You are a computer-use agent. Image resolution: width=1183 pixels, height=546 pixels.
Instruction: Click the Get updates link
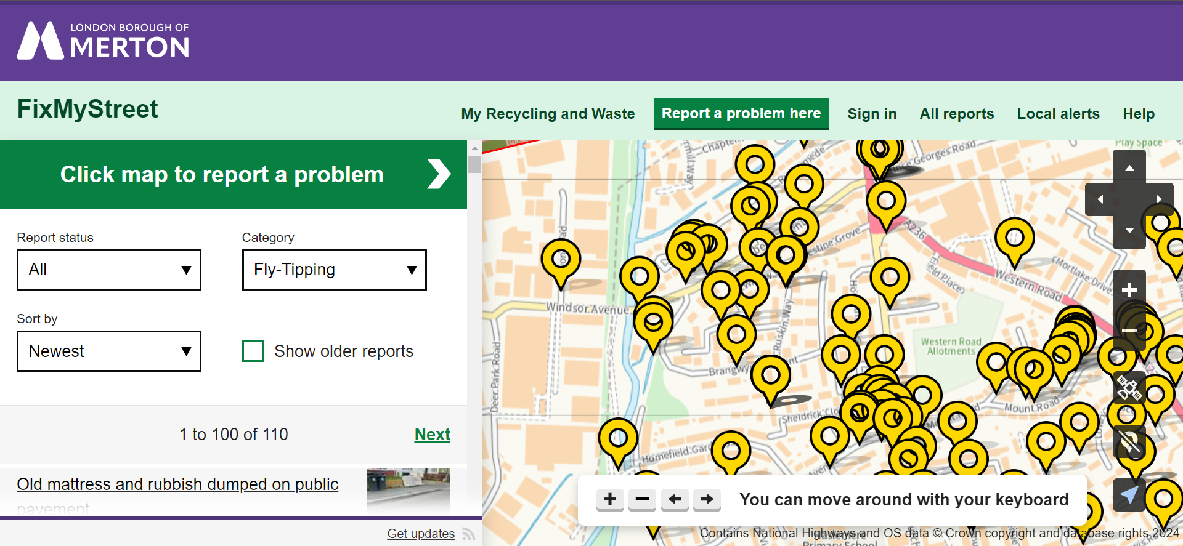tap(421, 534)
